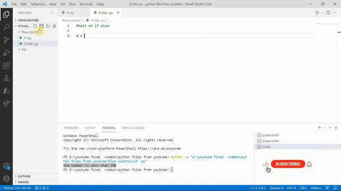Open Explorer more actions ellipsis
341x191 pixels.
tap(52, 13)
